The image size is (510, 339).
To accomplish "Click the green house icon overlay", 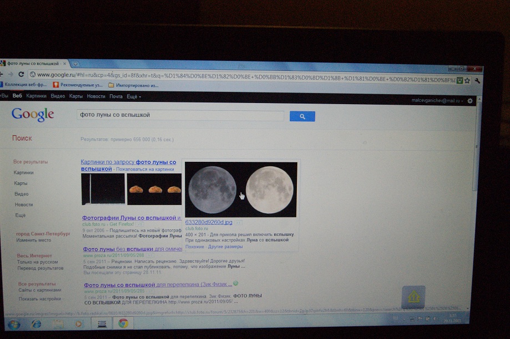I will 413,297.
